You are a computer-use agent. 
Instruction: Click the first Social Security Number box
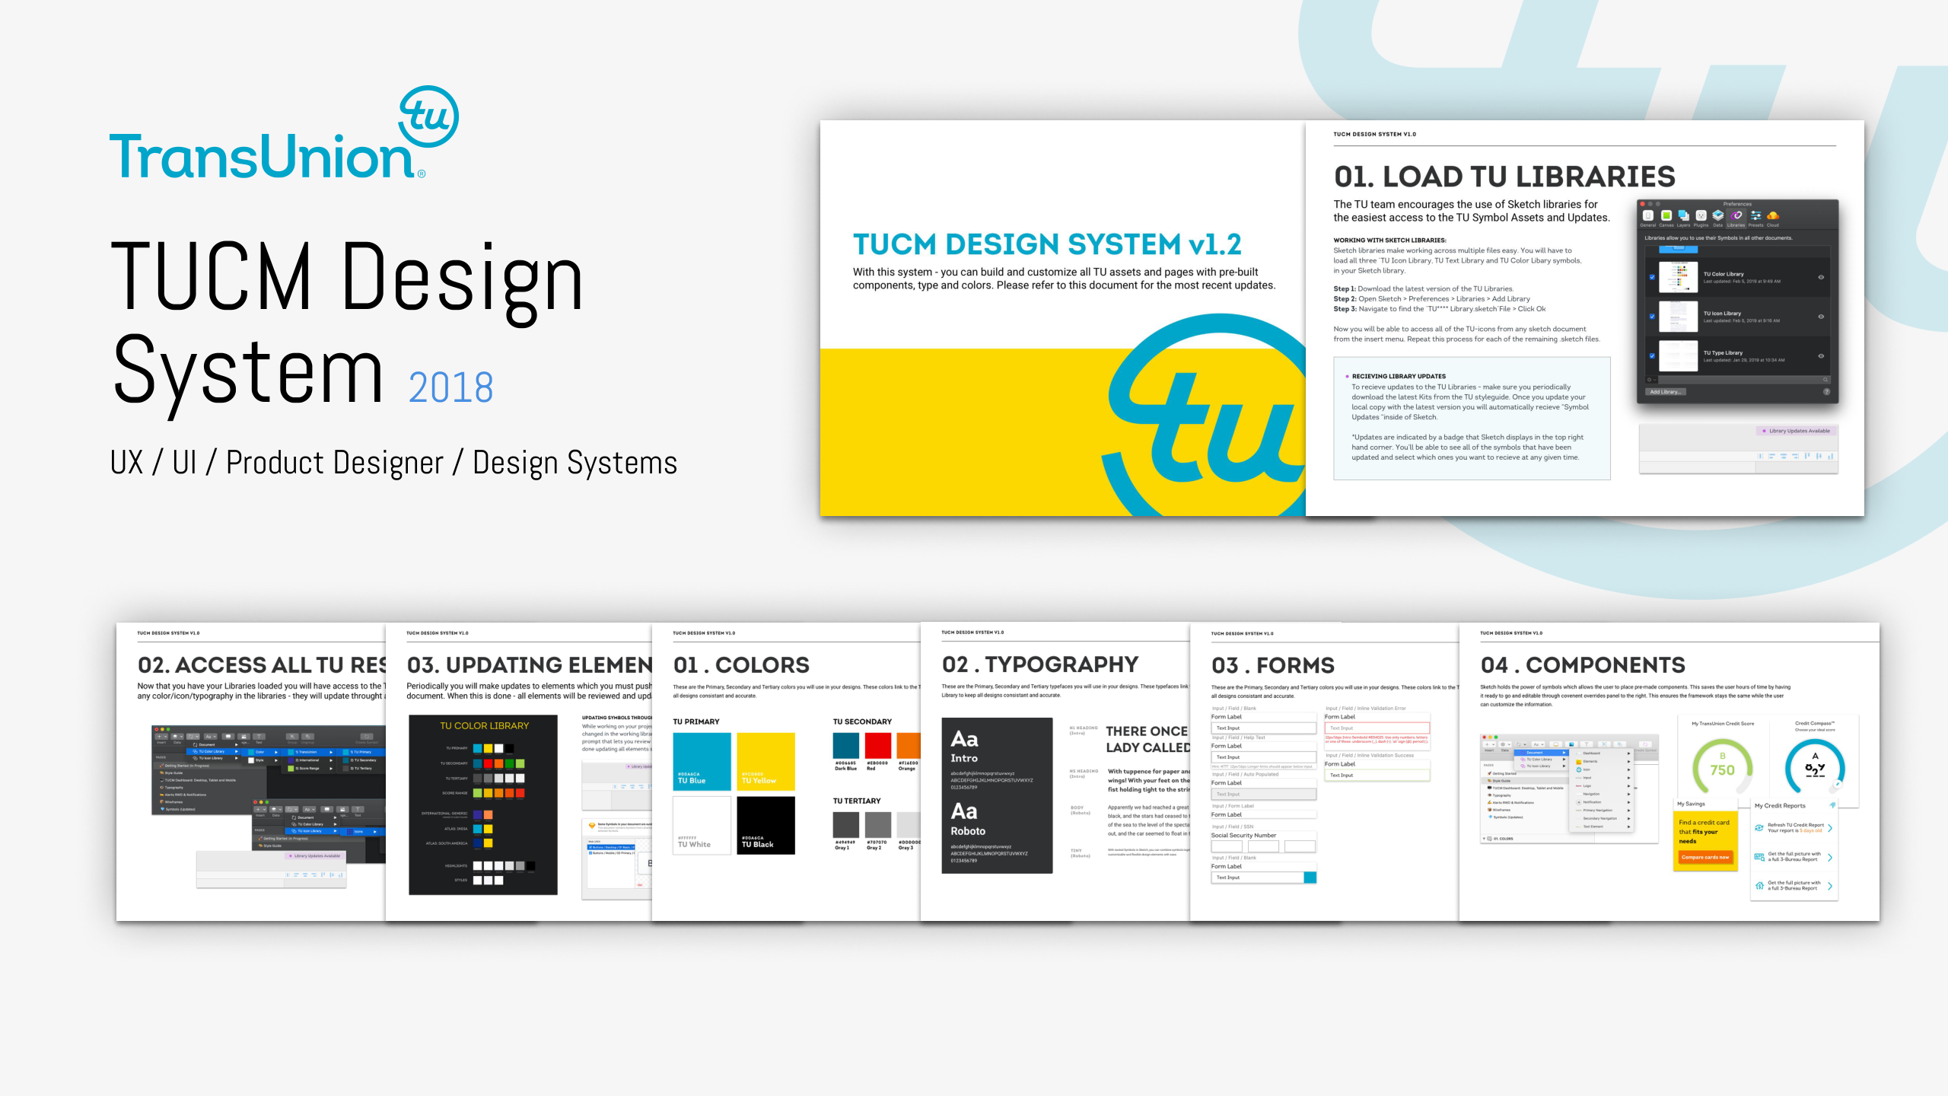[x=1226, y=846]
